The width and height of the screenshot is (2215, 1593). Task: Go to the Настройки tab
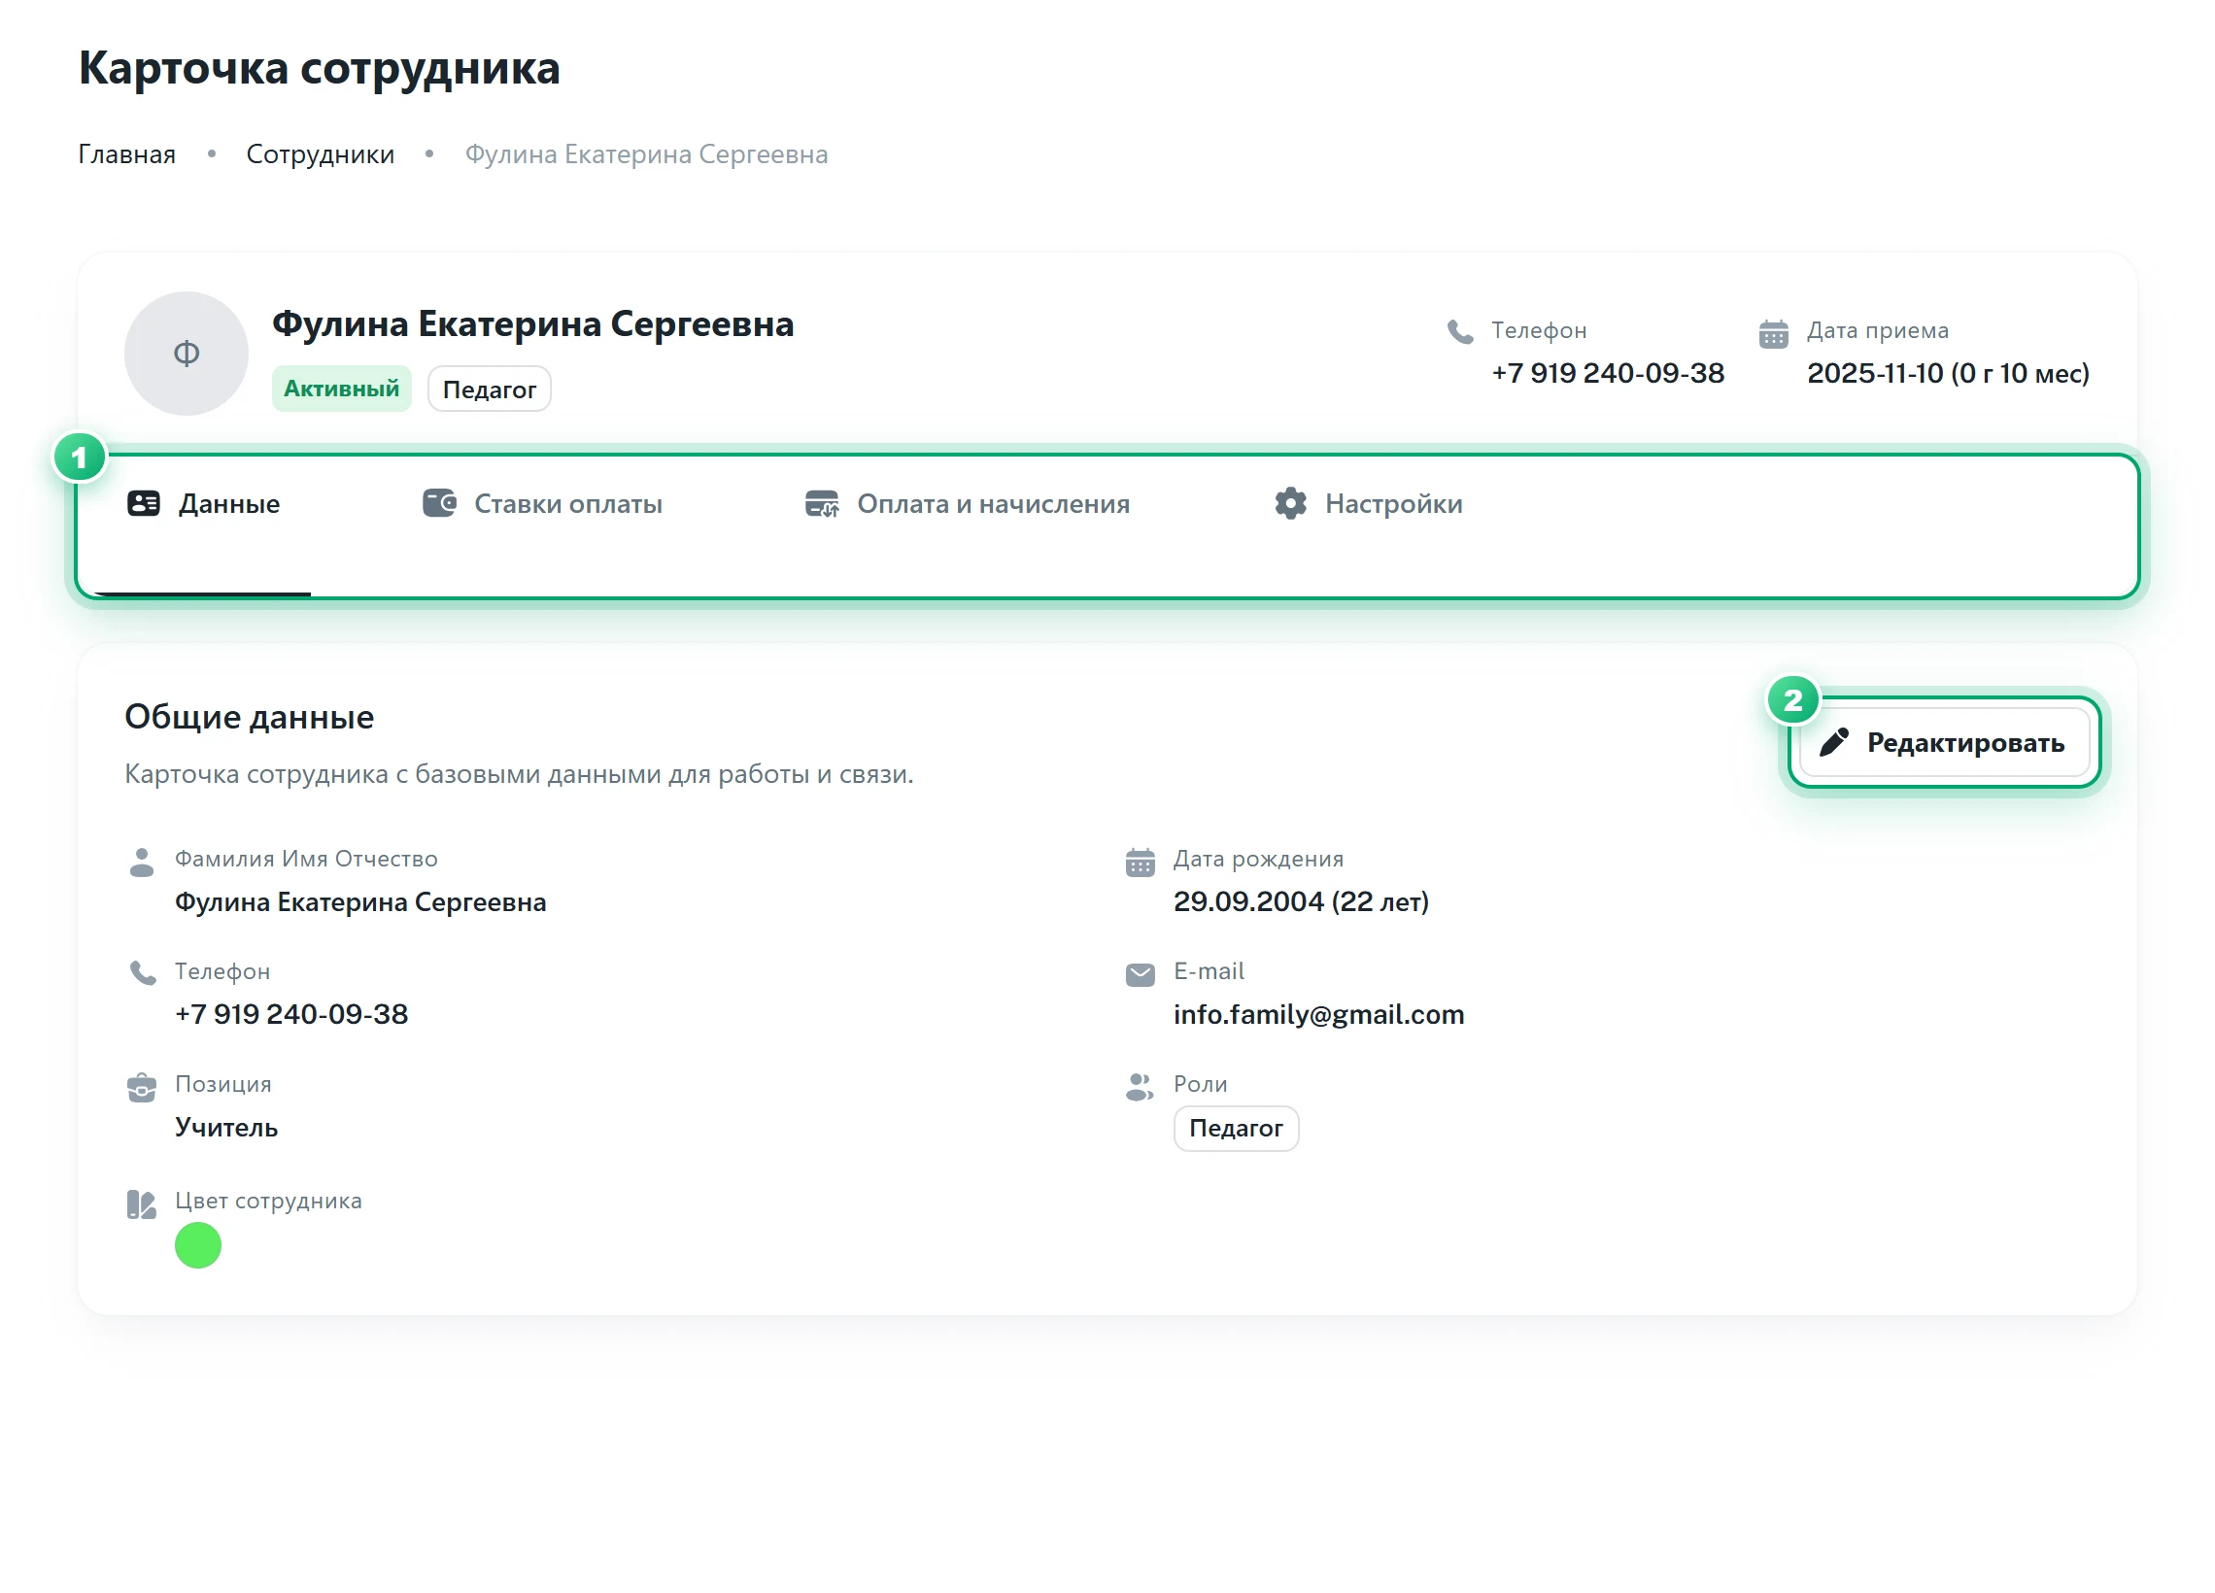[1368, 504]
